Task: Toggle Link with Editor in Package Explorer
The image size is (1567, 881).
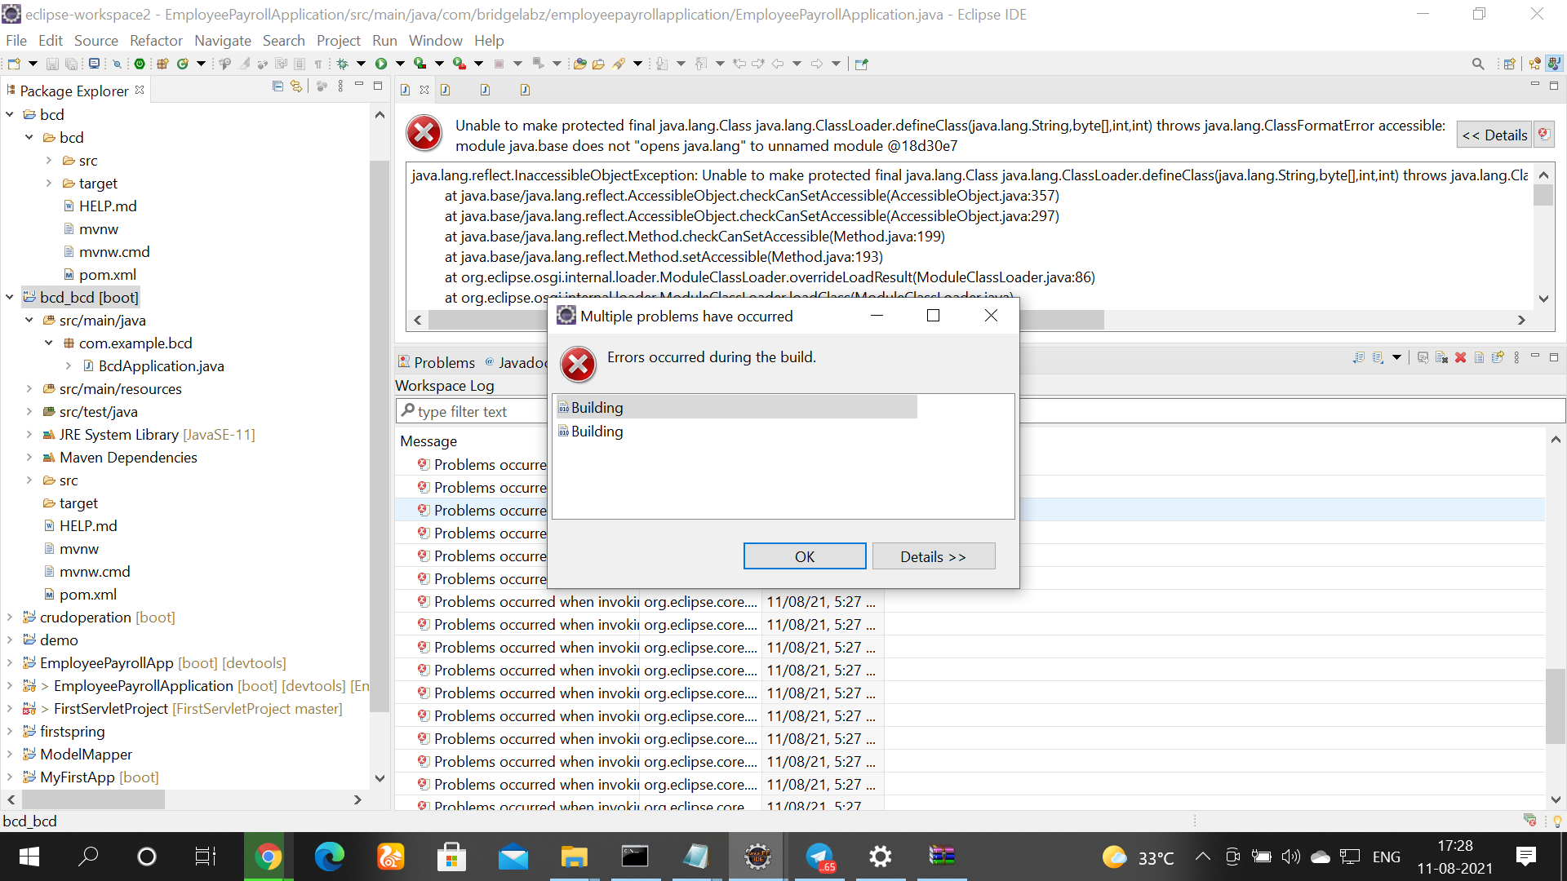Action: click(x=296, y=86)
